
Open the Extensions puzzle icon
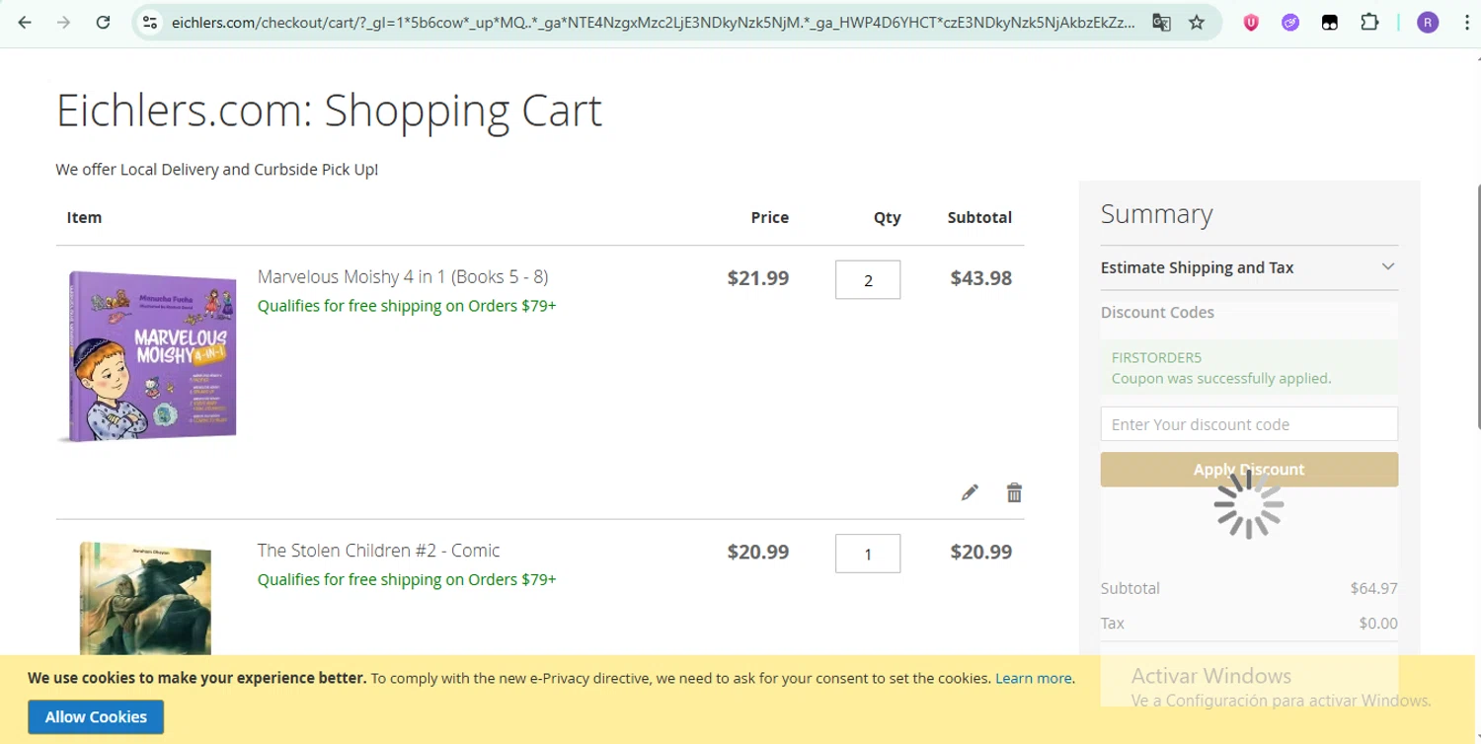[x=1369, y=22]
